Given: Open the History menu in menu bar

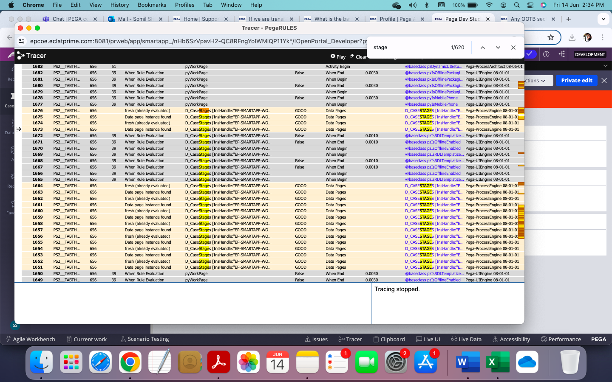Looking at the screenshot, I should (x=119, y=5).
